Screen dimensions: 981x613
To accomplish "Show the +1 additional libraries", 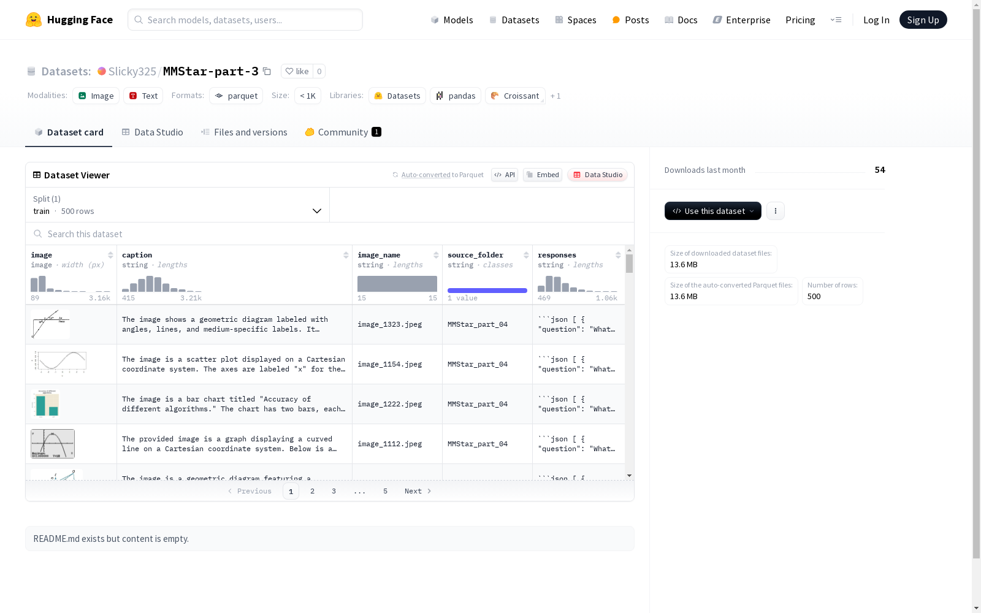I will [x=555, y=96].
